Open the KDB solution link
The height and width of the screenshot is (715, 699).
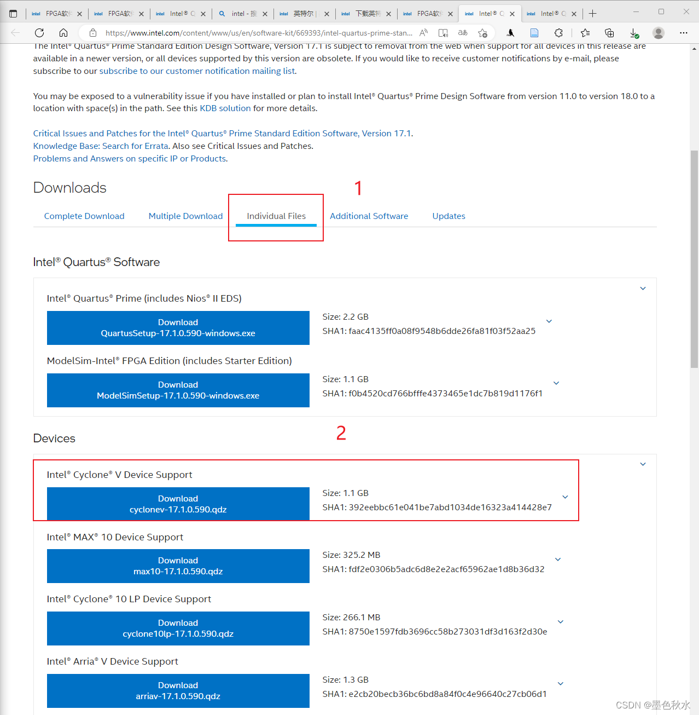225,108
